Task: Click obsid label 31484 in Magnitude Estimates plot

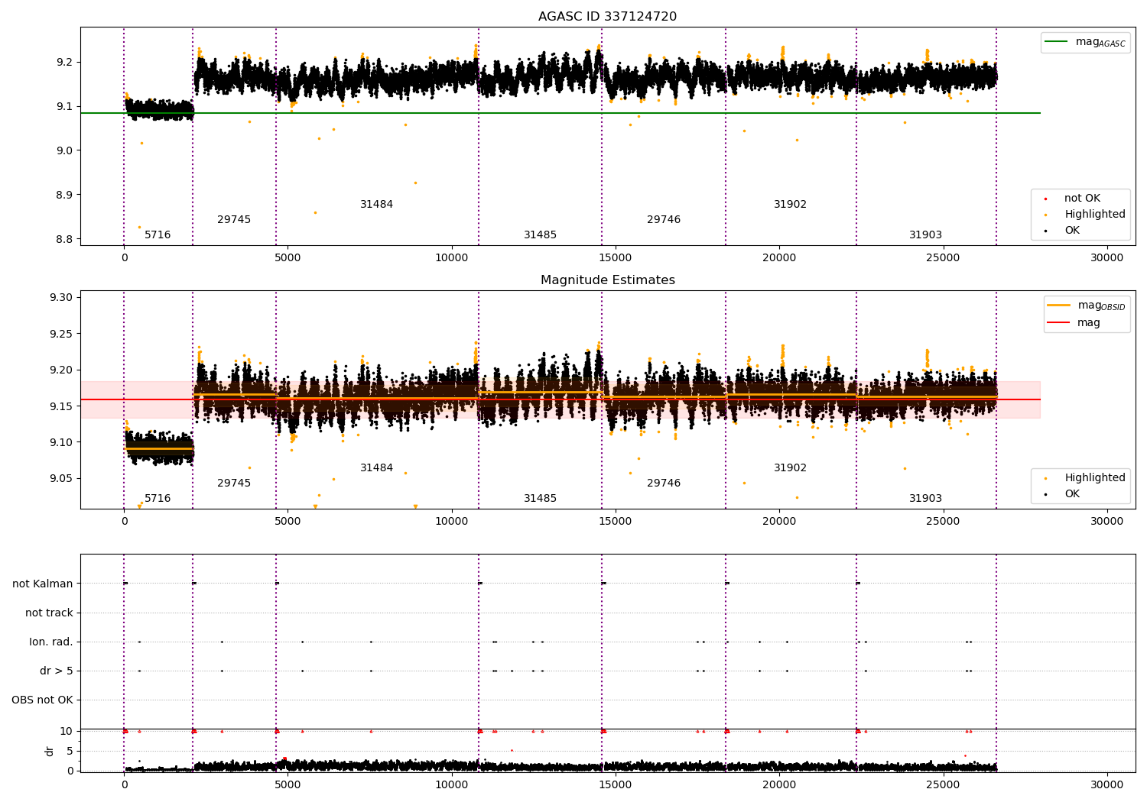Action: [376, 468]
